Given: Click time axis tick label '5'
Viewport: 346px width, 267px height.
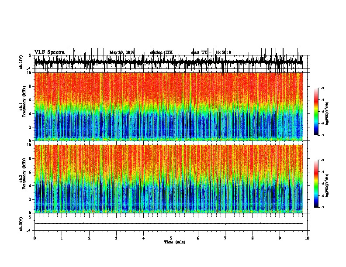Looking at the screenshot, I should [171, 238].
